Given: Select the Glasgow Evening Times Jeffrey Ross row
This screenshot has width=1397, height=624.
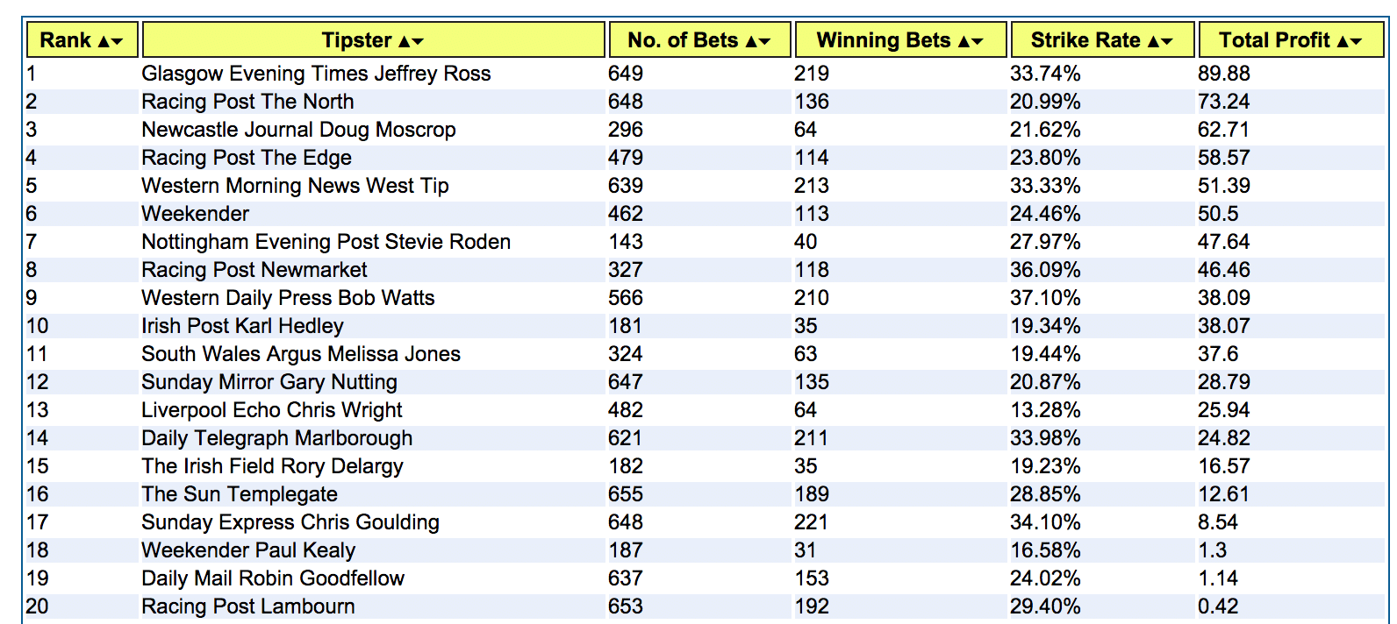Looking at the screenshot, I should [x=316, y=74].
